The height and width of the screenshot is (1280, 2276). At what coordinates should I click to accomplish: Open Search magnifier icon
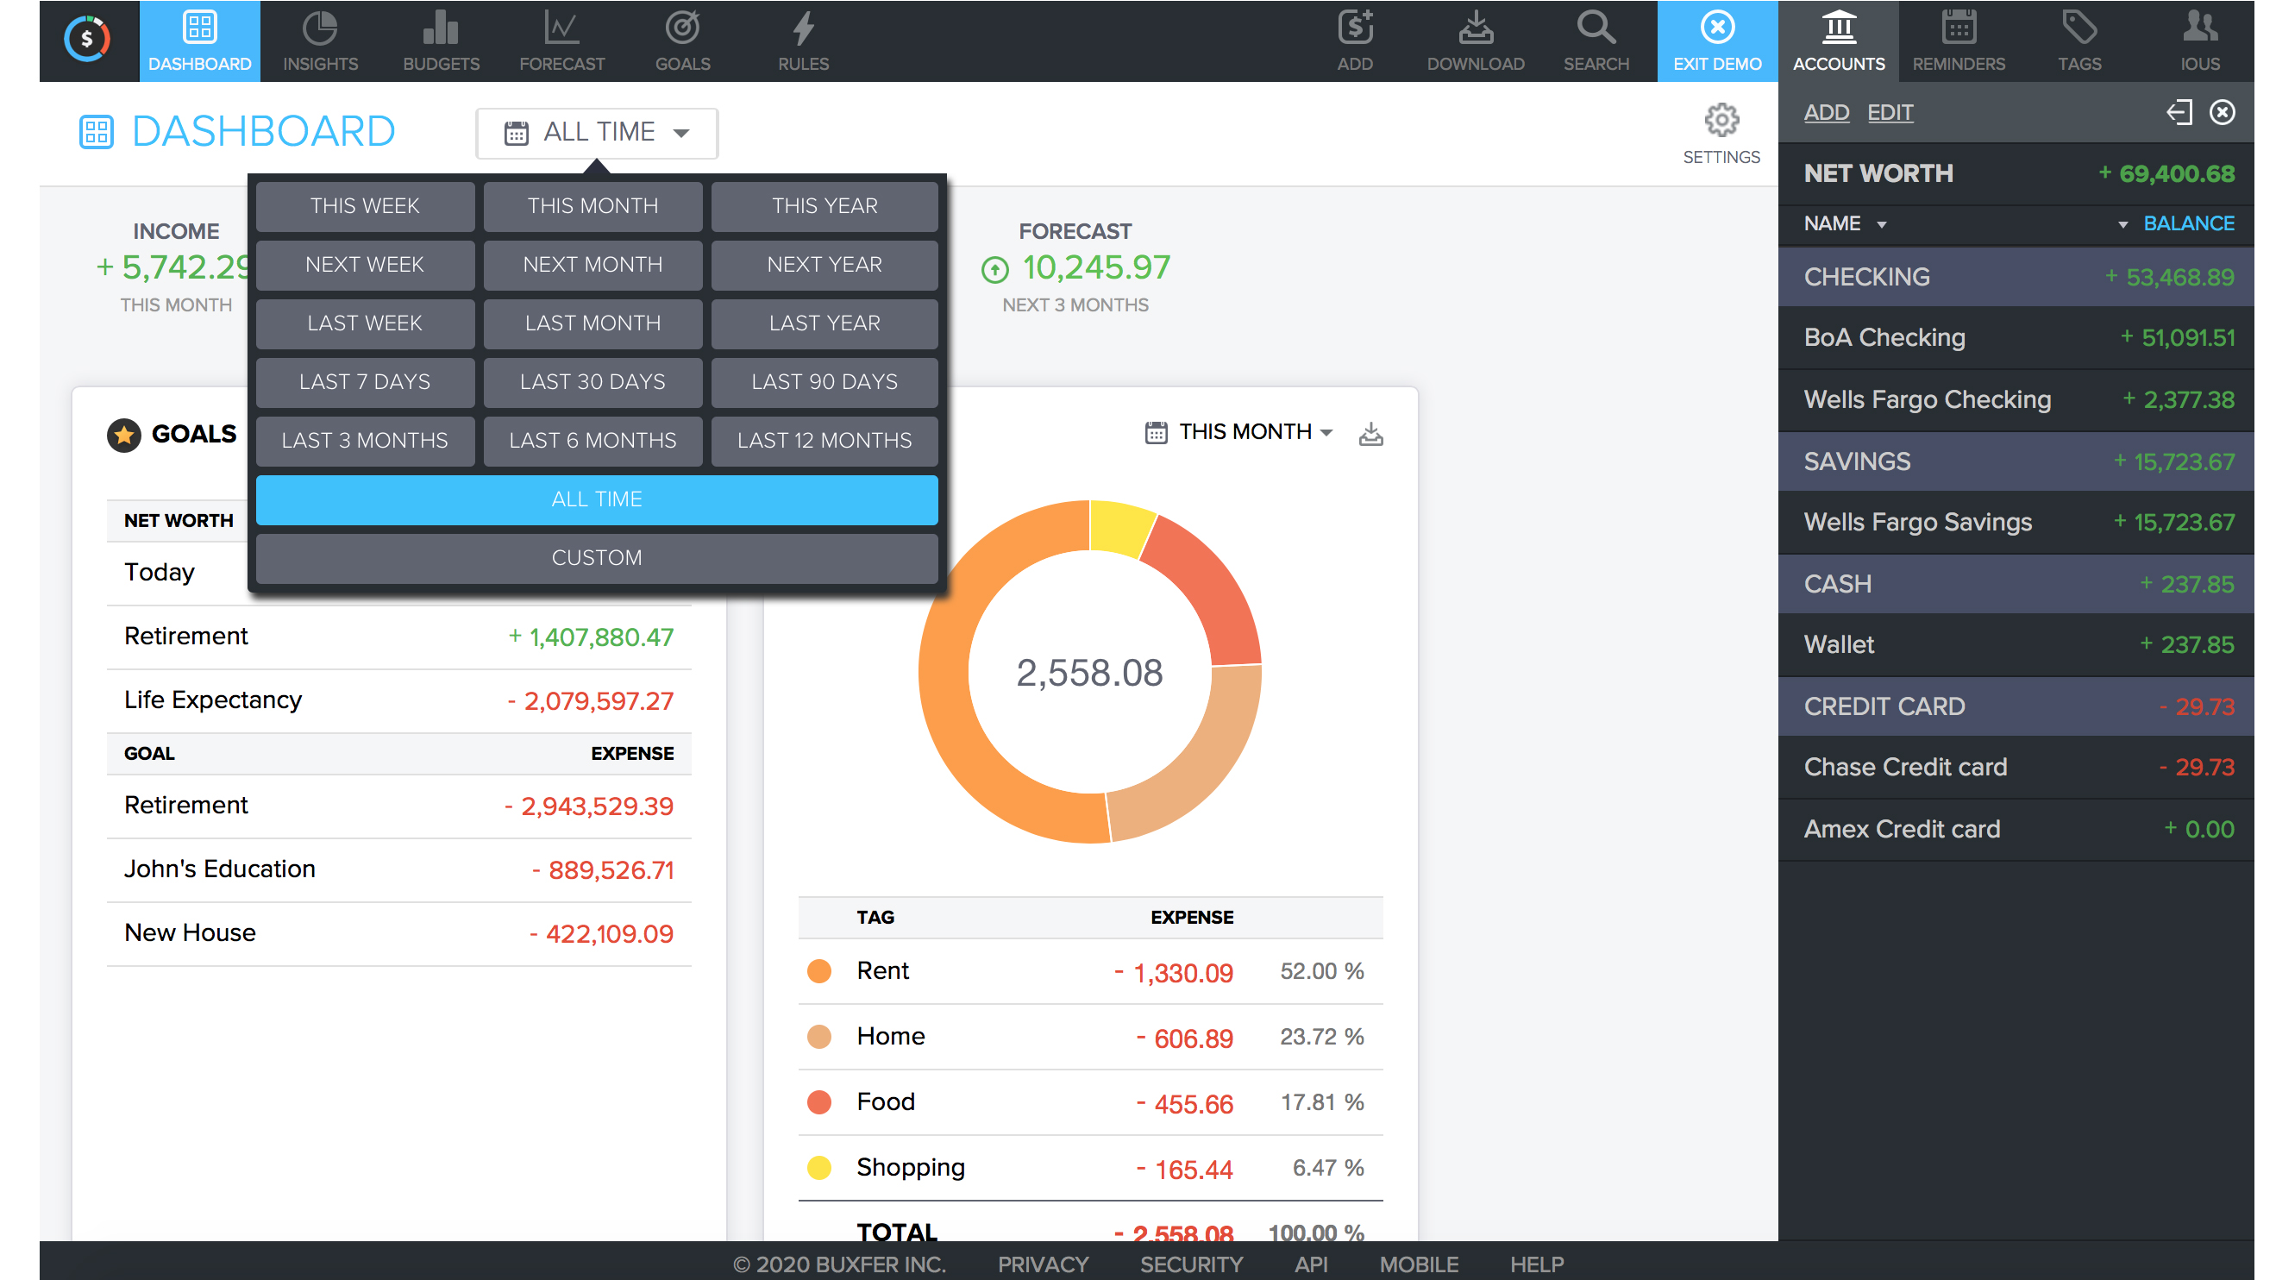(1596, 28)
